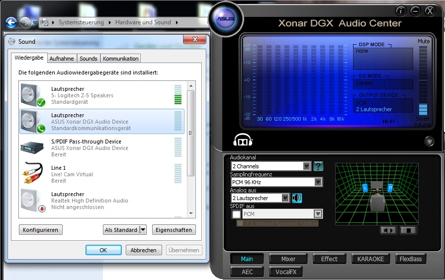Click the S/PDIF Pass-through device icon
Image resolution: width=445 pixels, height=280 pixels.
(x=32, y=147)
